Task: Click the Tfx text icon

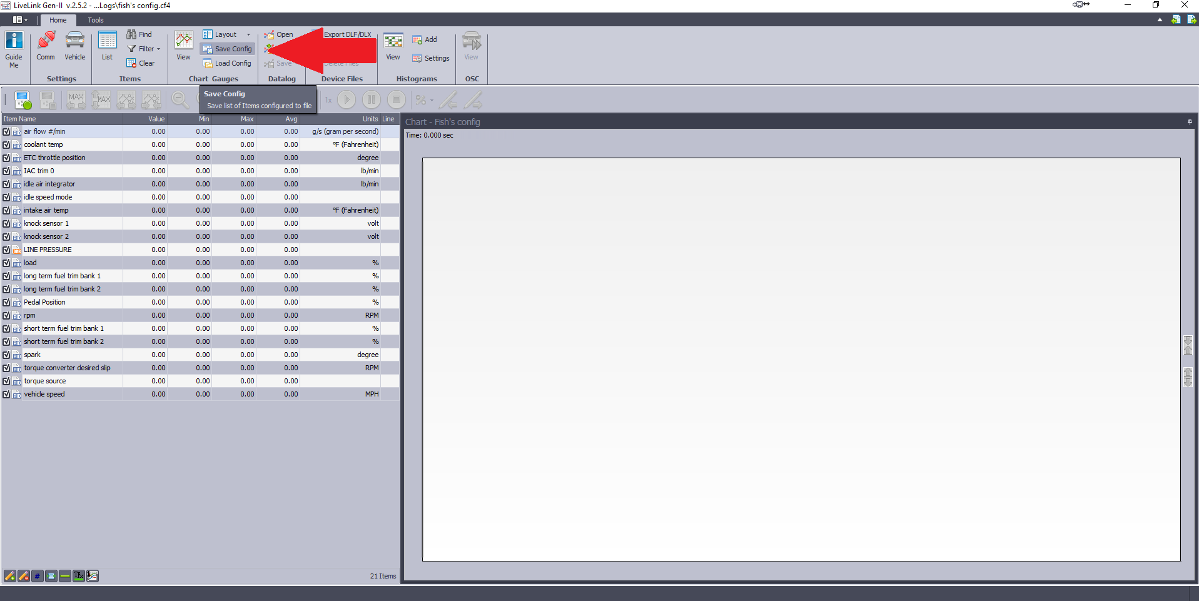Action: click(79, 576)
